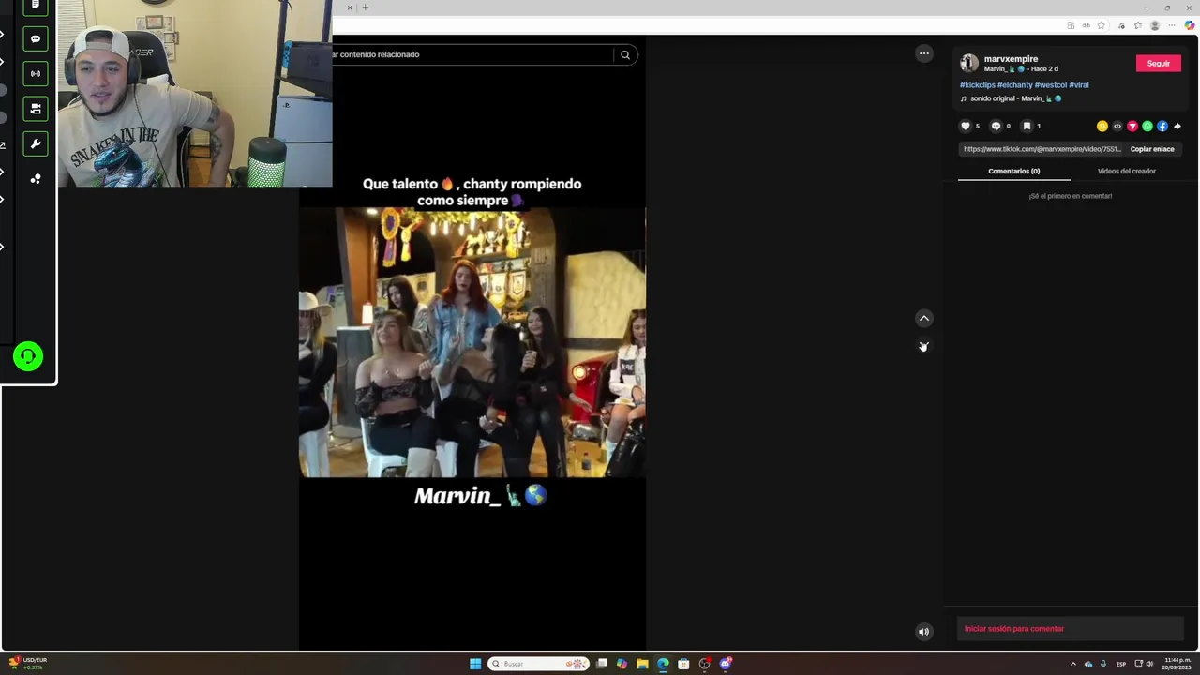This screenshot has width=1200, height=675.
Task: Open the Copilot icon in browser toolbar
Action: click(x=1190, y=25)
